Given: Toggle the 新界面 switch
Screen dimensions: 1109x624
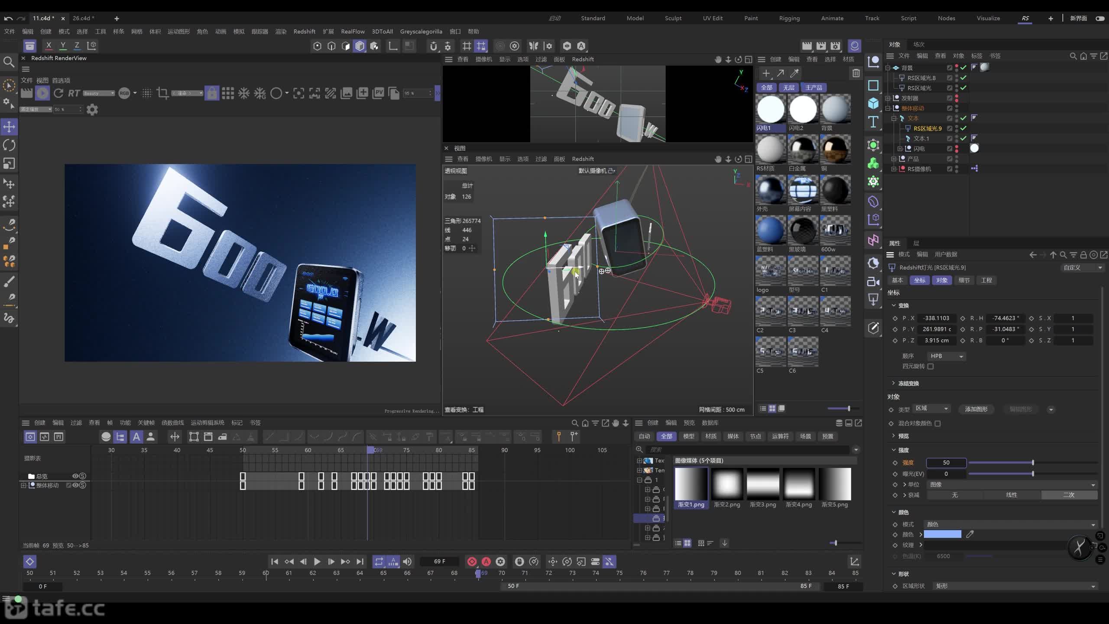Looking at the screenshot, I should 1100,18.
